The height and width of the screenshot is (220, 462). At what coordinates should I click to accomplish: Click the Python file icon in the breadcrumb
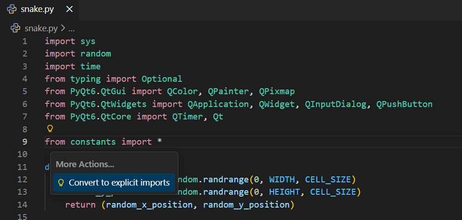point(15,28)
